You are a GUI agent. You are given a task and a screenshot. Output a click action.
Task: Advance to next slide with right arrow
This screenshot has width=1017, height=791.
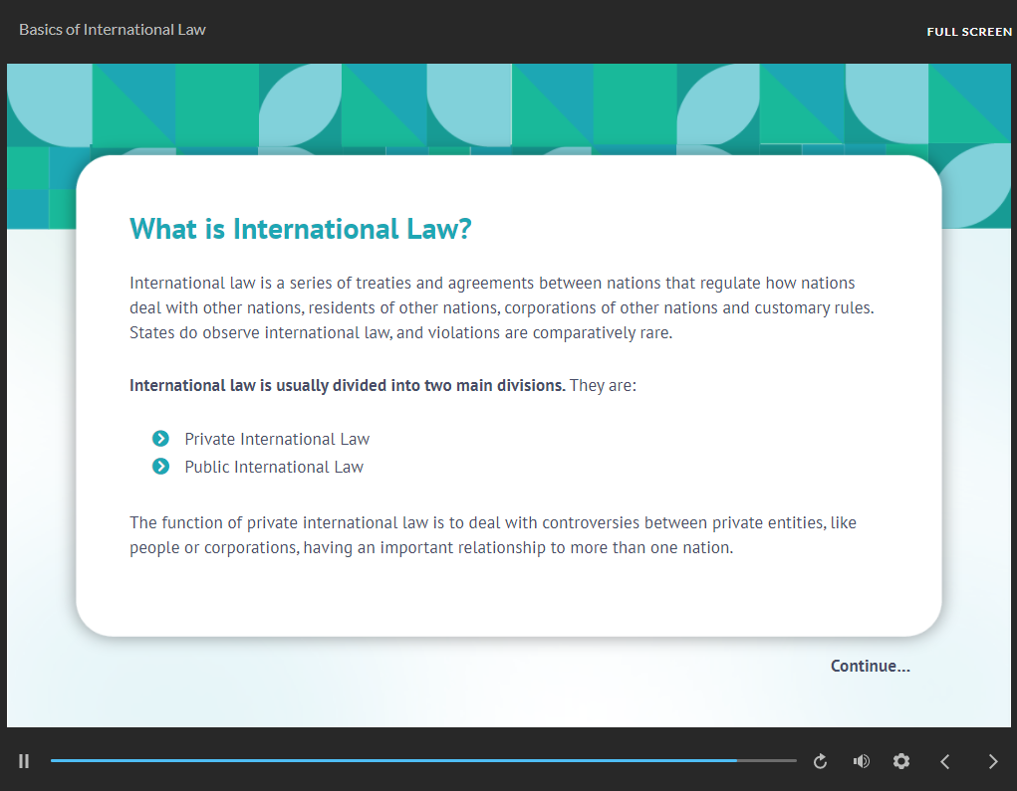click(x=992, y=761)
